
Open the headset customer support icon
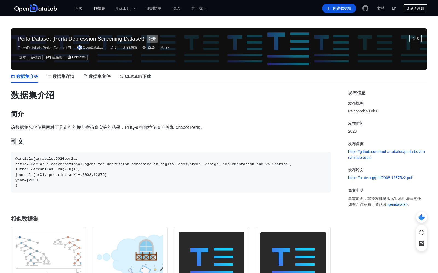422,232
